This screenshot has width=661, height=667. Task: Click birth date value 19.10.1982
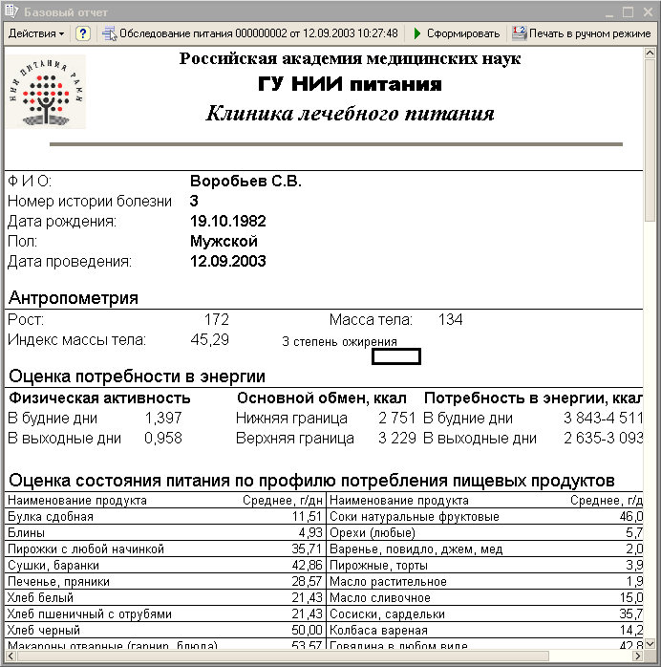[x=228, y=221]
